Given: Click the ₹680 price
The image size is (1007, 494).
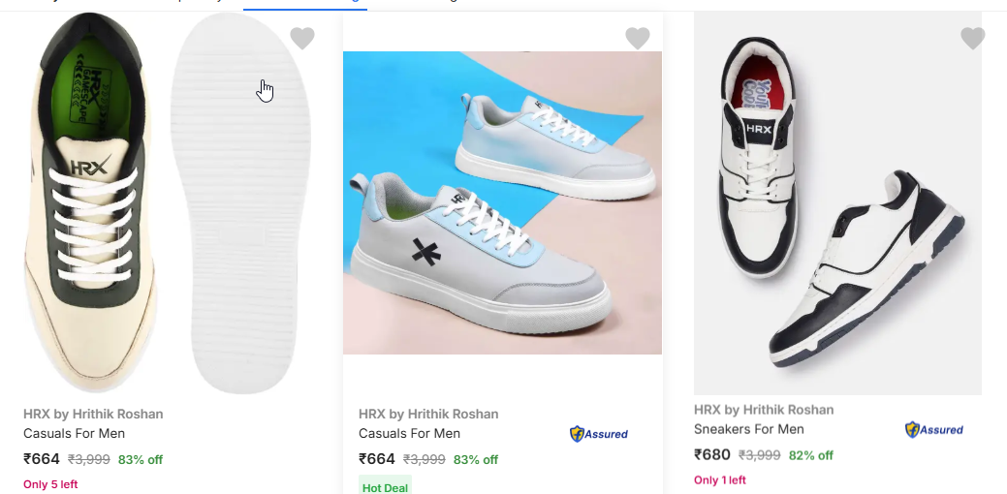Looking at the screenshot, I should pyautogui.click(x=712, y=454).
